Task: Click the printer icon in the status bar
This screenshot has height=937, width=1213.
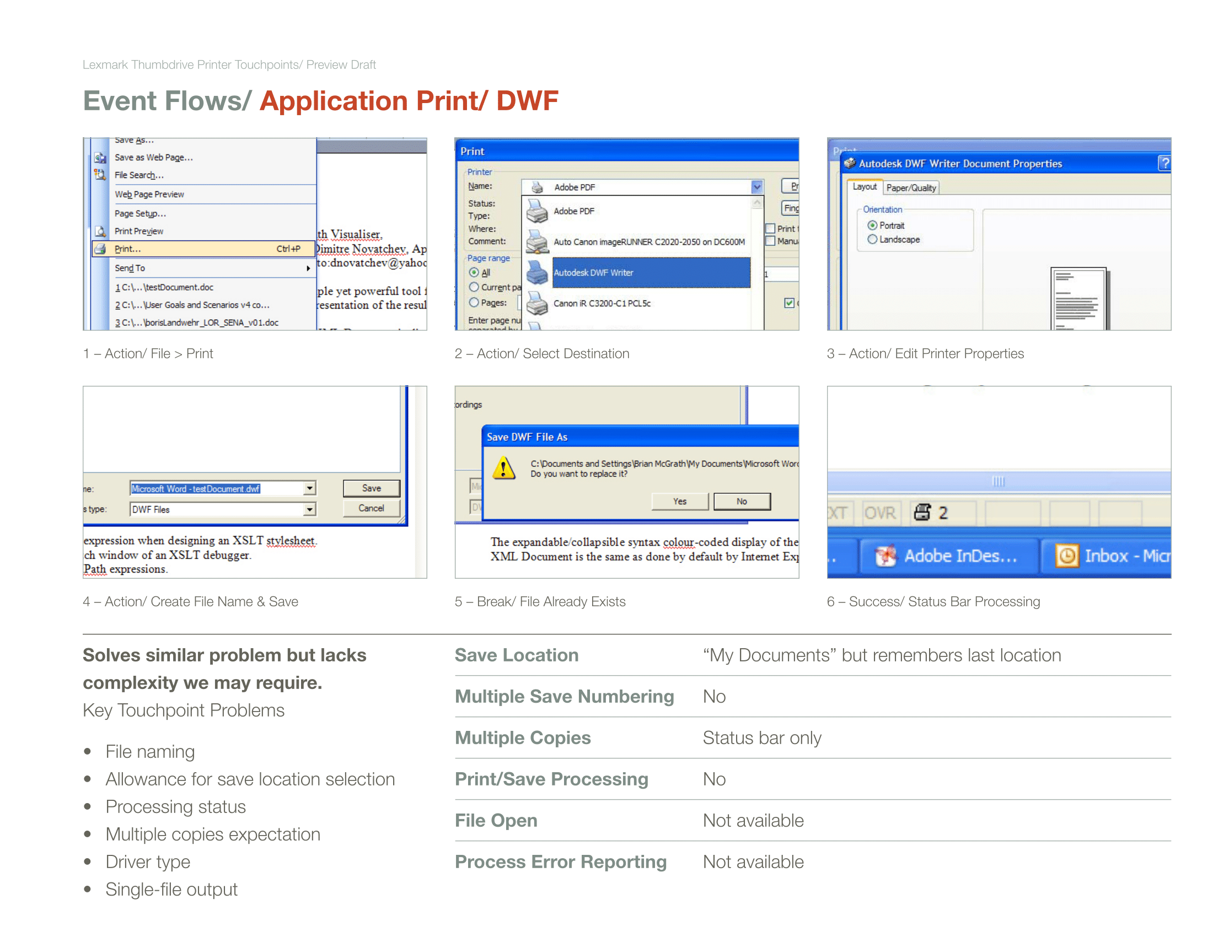Action: coord(922,512)
